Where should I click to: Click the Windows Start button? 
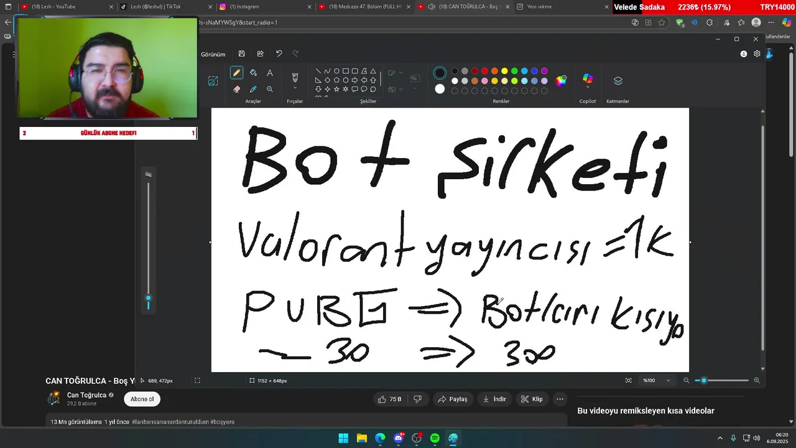click(x=343, y=438)
